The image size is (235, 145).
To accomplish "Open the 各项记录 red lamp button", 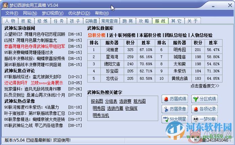I will (x=205, y=109).
